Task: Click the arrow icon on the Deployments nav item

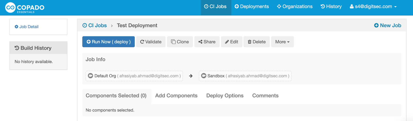Action: [237, 6]
